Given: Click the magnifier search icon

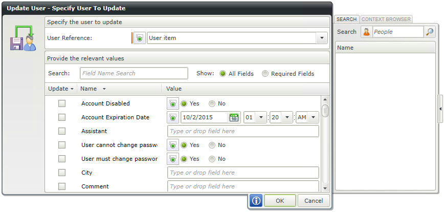Looking at the screenshot, I should (430, 32).
